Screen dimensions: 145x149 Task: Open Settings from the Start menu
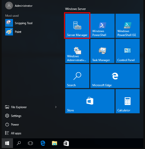(13, 116)
